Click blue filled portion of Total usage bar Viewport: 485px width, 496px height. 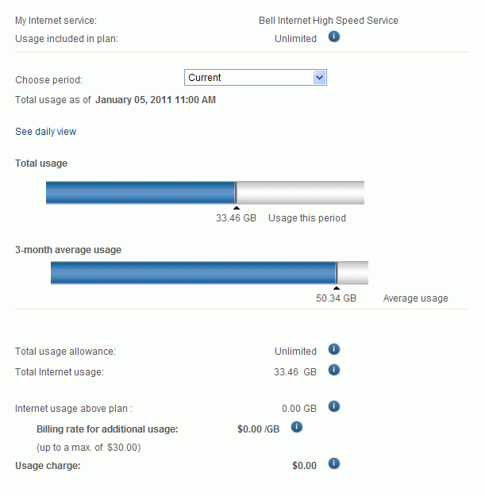click(x=140, y=193)
